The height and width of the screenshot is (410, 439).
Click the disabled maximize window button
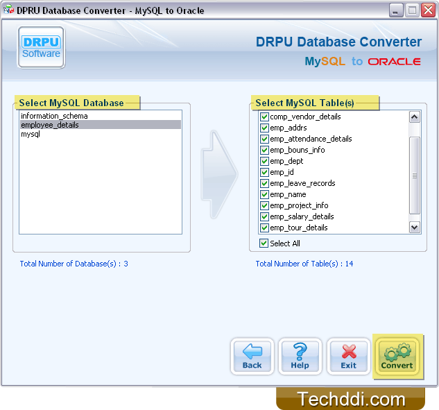412,10
